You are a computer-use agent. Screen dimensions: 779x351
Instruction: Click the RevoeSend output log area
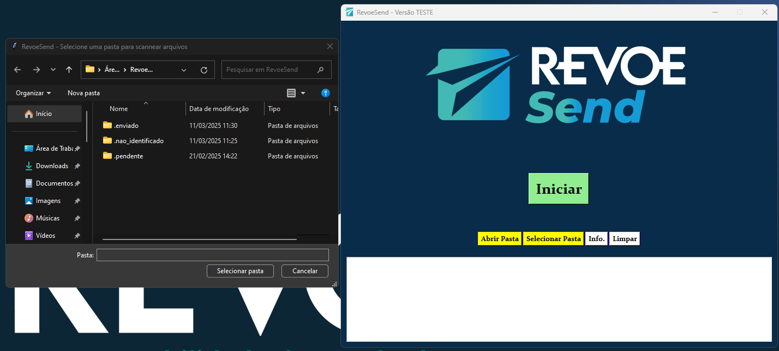(559, 299)
